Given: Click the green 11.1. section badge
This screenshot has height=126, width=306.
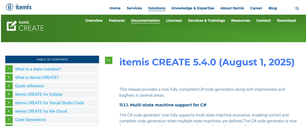Looking at the screenshot, I should click(109, 60).
